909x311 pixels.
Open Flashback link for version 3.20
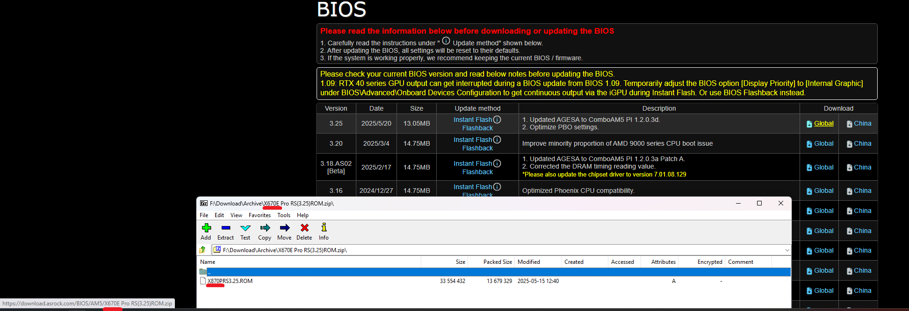pos(477,148)
